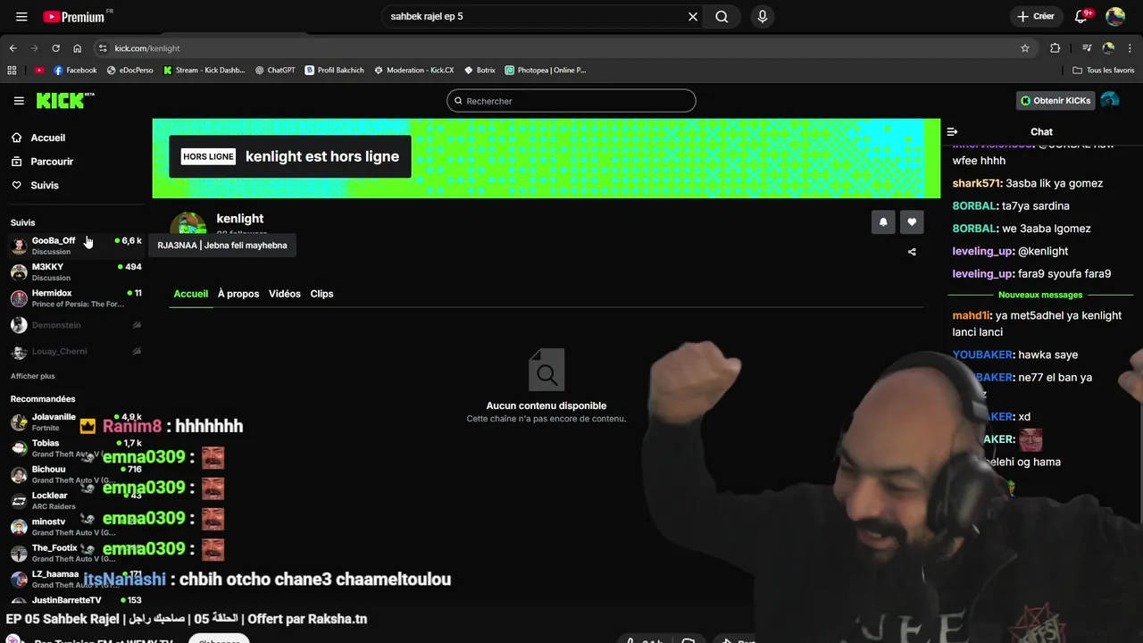
Task: Jump to Nouveaux messages in chat
Action: click(x=1040, y=295)
